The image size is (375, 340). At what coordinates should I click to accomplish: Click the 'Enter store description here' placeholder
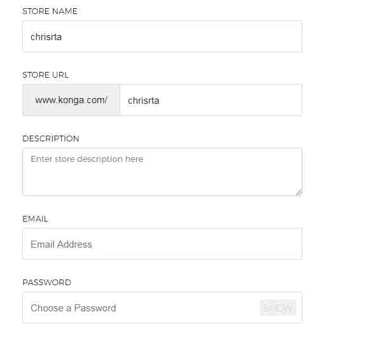(87, 159)
